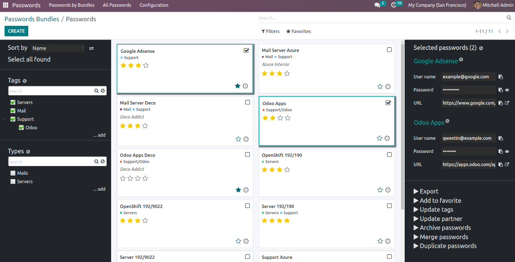Click the clear icon in the Types search box
The height and width of the screenshot is (262, 515).
pyautogui.click(x=103, y=162)
